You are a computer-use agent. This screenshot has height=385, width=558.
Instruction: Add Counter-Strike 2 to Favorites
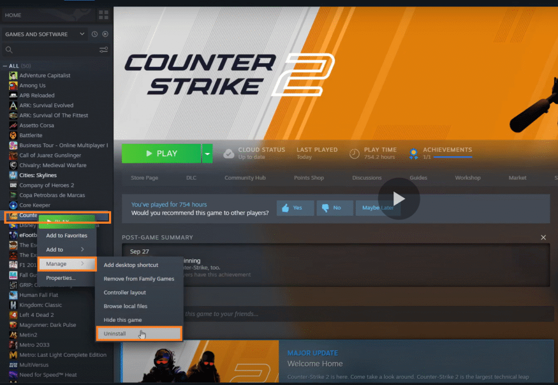[66, 235]
